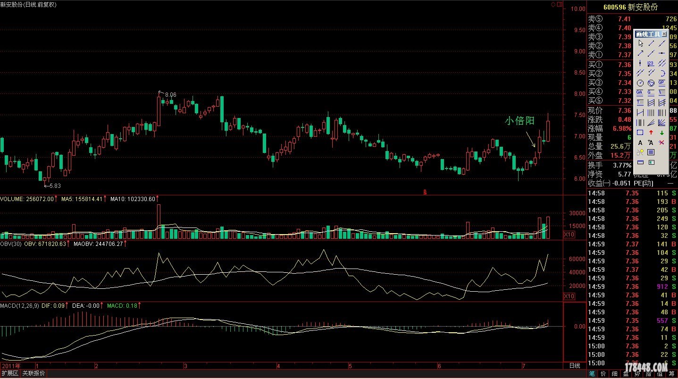Click the 小倍阳 annotation text

(x=519, y=121)
